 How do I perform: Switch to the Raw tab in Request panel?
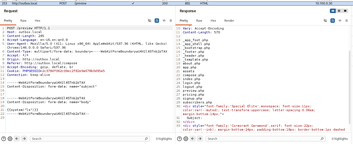pos(23,21)
